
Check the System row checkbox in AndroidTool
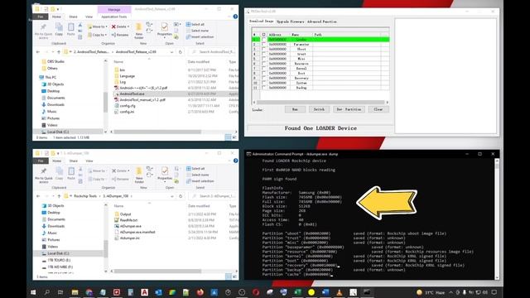263,83
